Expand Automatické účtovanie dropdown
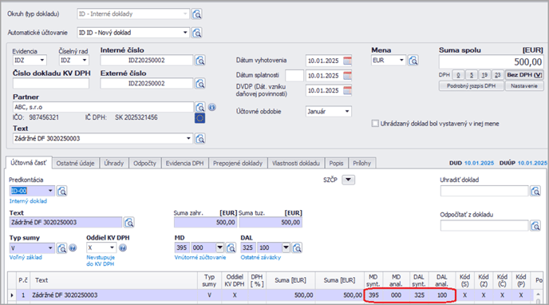549x305 pixels. pos(185,33)
